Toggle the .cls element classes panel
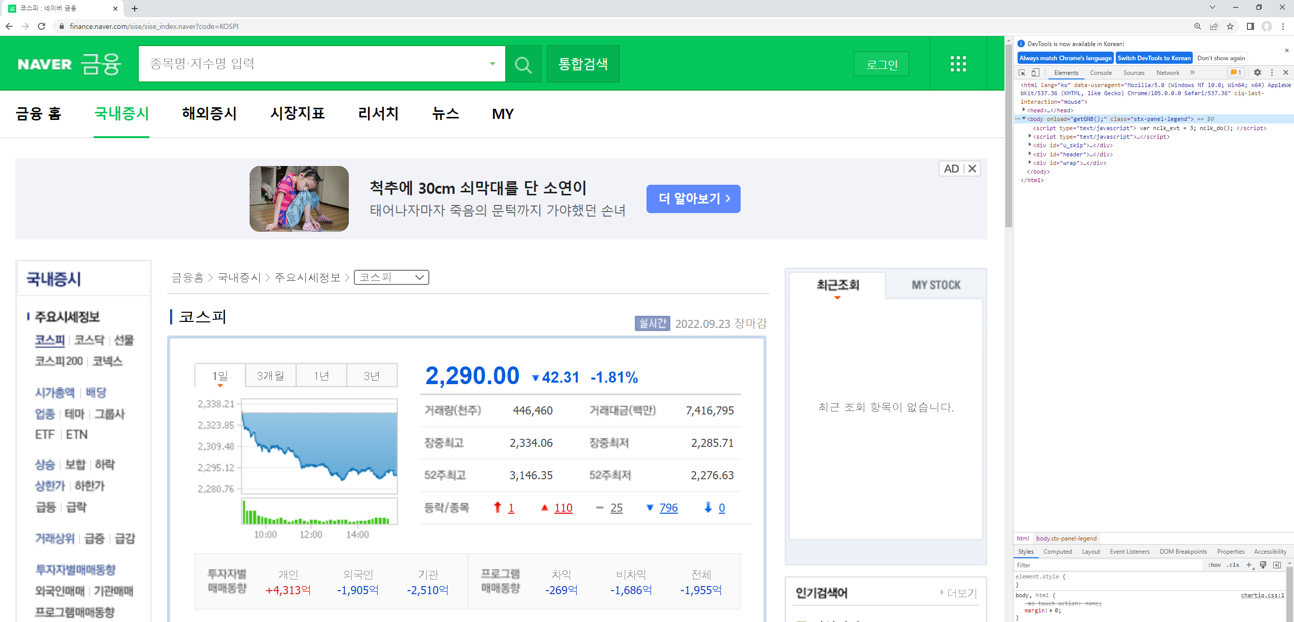 tap(1233, 565)
